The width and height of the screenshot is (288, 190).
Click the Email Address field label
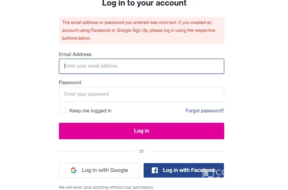(75, 54)
